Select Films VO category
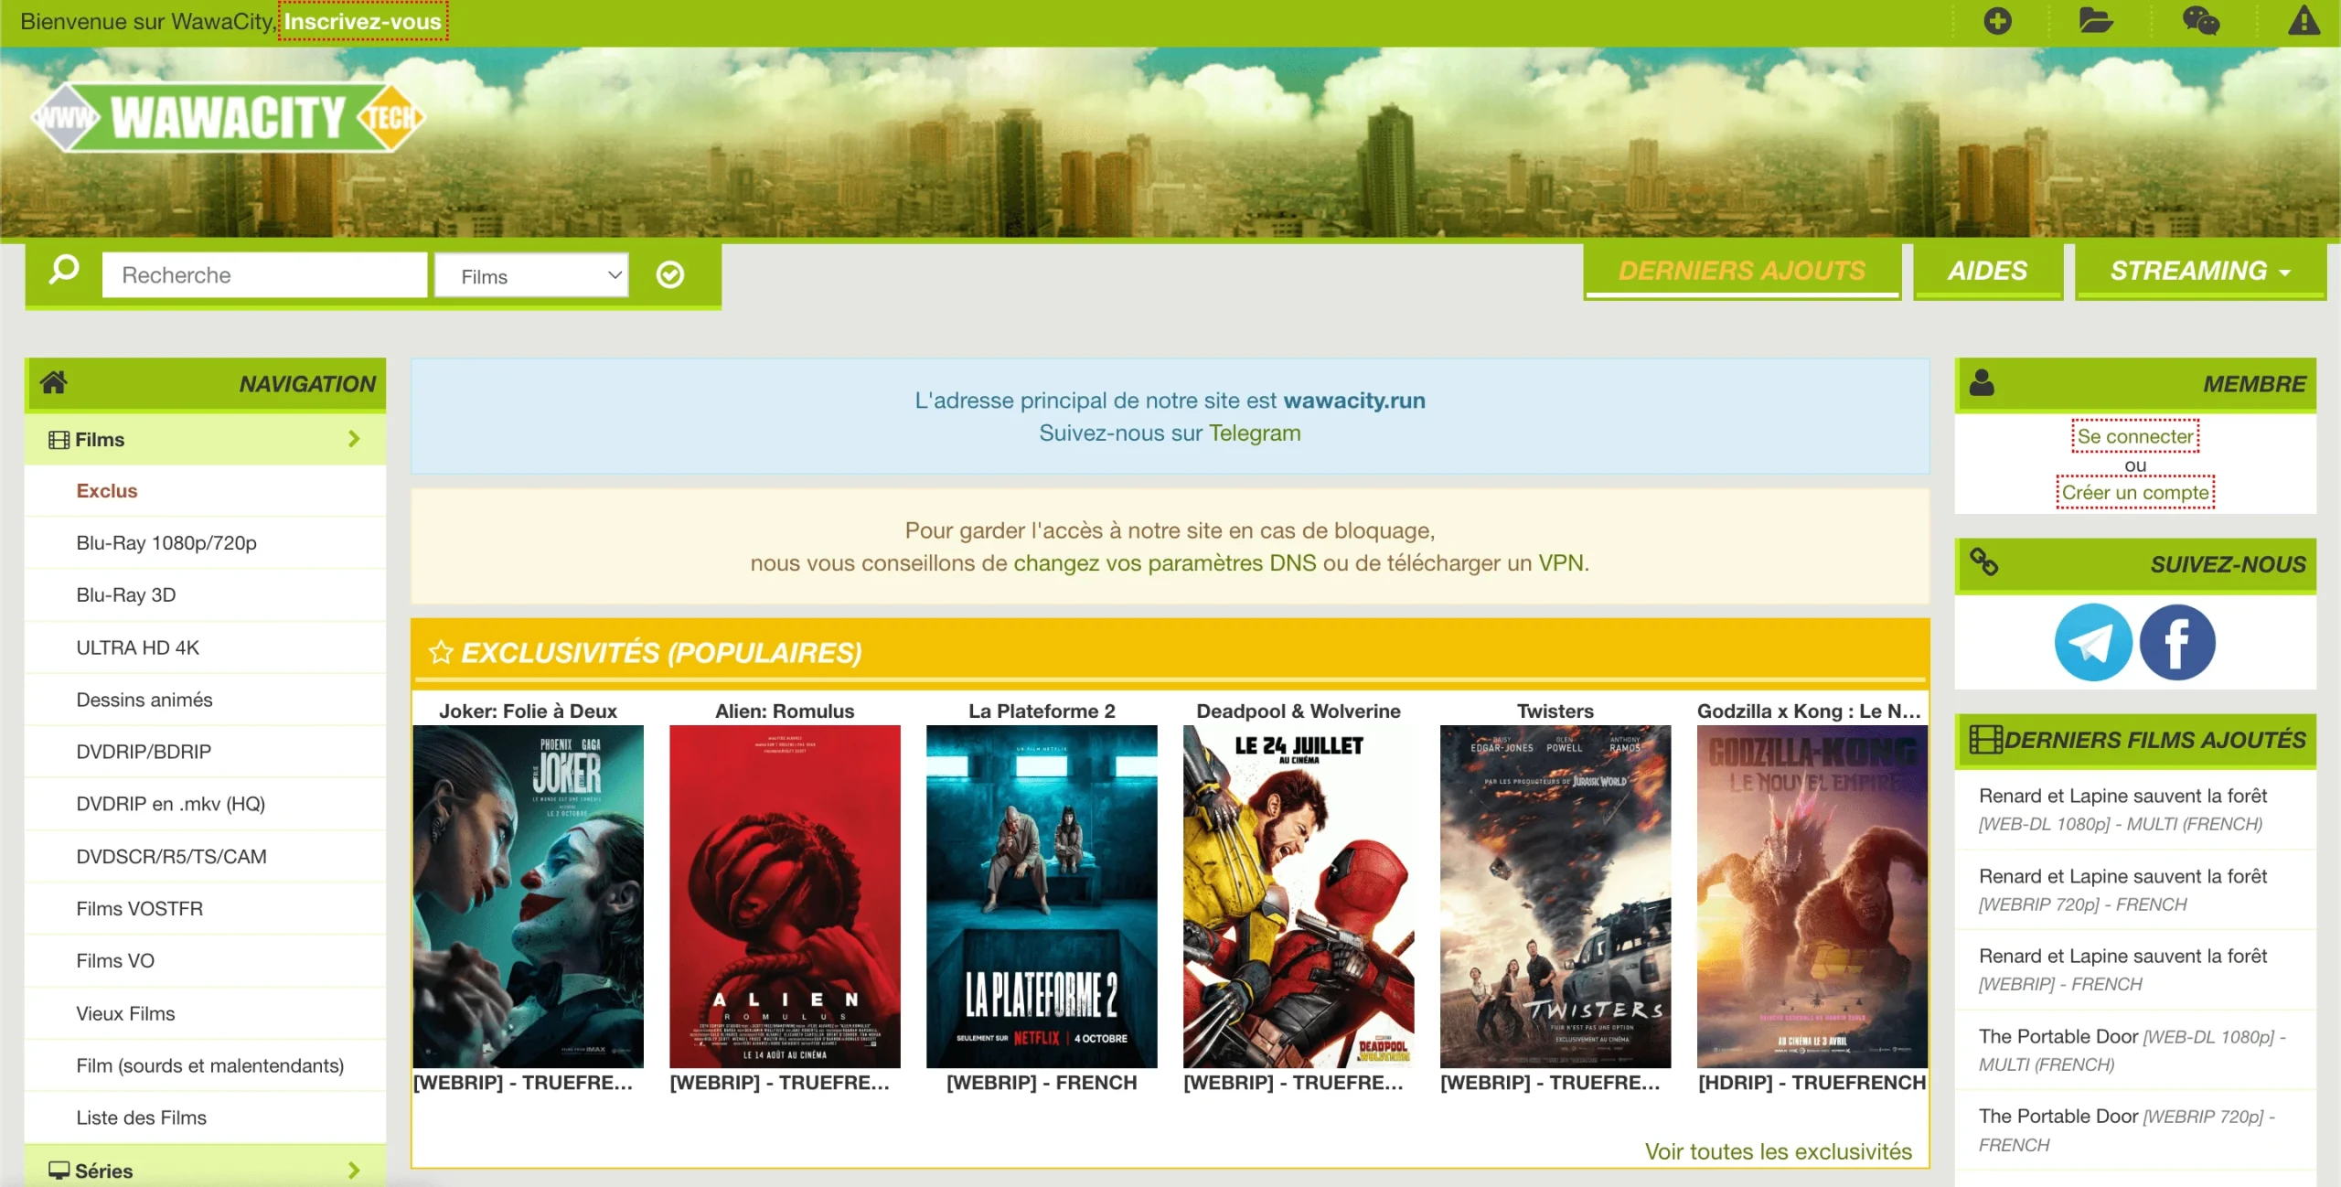Image resolution: width=2341 pixels, height=1187 pixels. tap(115, 961)
